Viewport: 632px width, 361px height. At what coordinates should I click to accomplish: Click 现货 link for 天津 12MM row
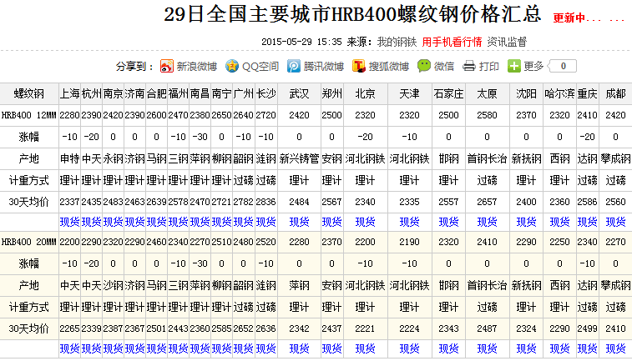410,222
